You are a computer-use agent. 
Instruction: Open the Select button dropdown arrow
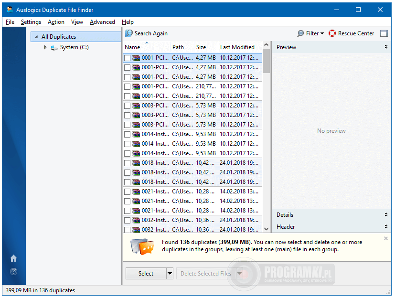170,273
